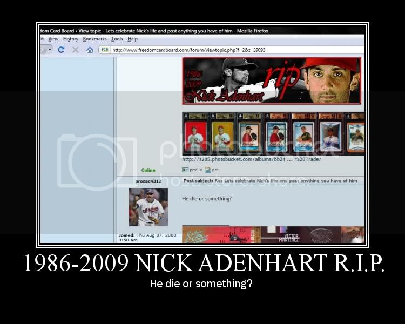Open the Bookmarks menu
The image size is (405, 324).
(94, 39)
